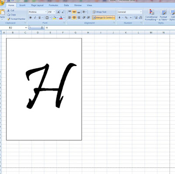
Task: Open the Merge & Center dropdown arrow
Action: click(x=114, y=17)
